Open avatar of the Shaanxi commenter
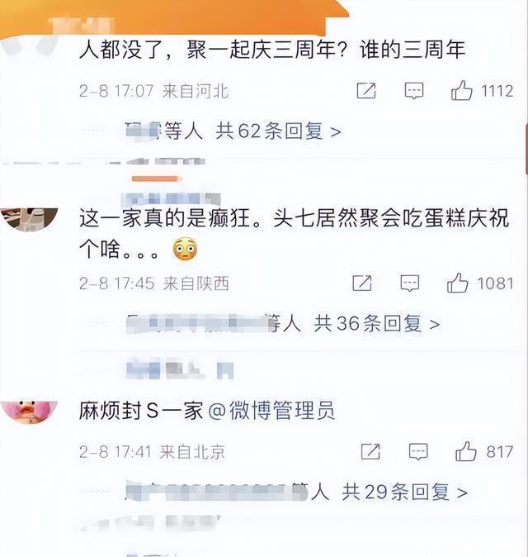This screenshot has width=528, height=557. point(30,220)
